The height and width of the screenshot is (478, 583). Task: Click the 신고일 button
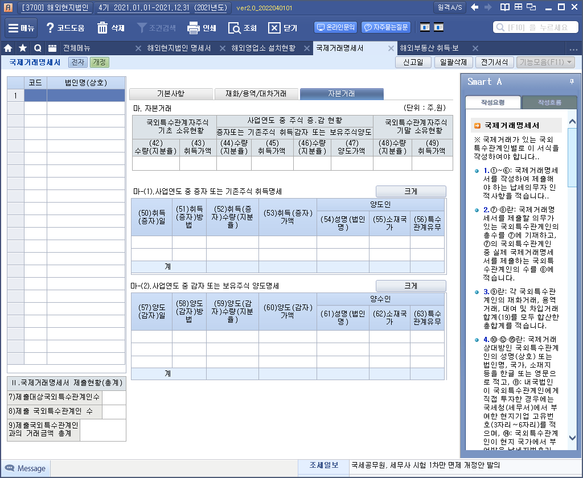point(413,62)
